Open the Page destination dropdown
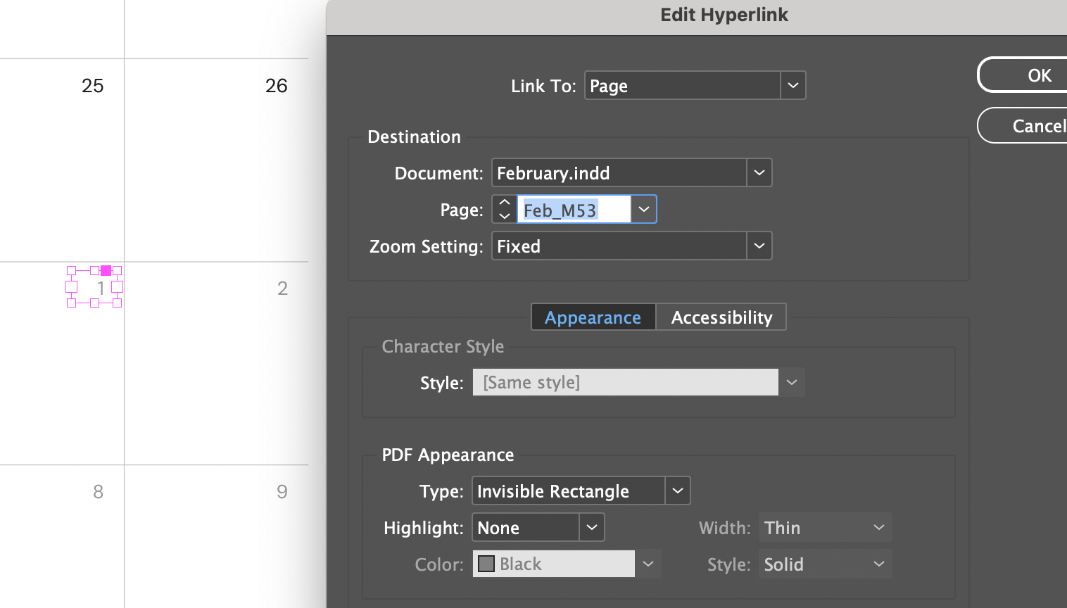Image resolution: width=1067 pixels, height=608 pixels. [x=643, y=209]
